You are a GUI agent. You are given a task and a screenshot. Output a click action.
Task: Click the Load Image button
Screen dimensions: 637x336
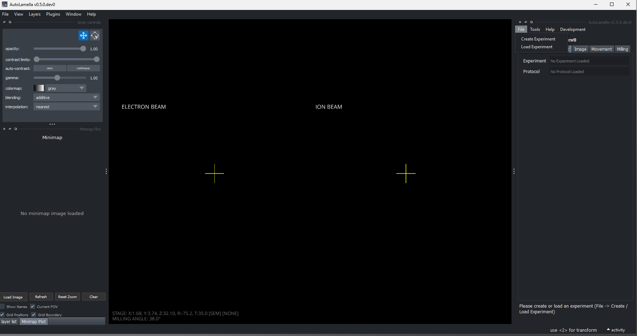(14, 297)
